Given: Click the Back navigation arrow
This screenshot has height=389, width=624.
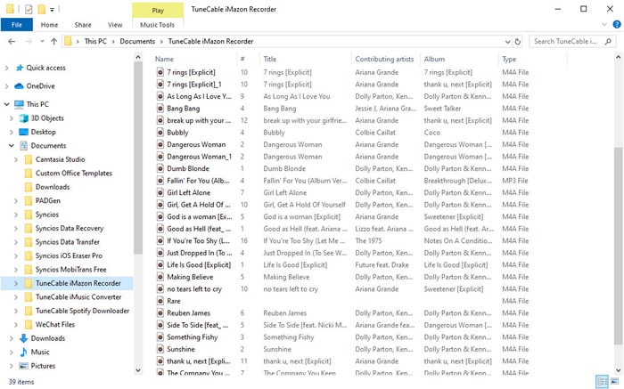Looking at the screenshot, I should [11, 42].
